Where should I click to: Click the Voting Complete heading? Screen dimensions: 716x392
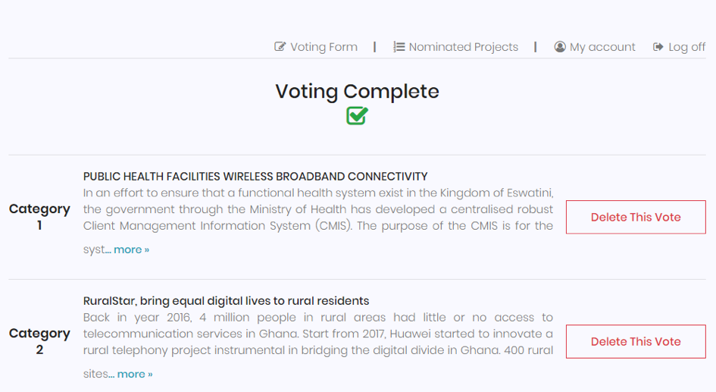click(x=357, y=92)
